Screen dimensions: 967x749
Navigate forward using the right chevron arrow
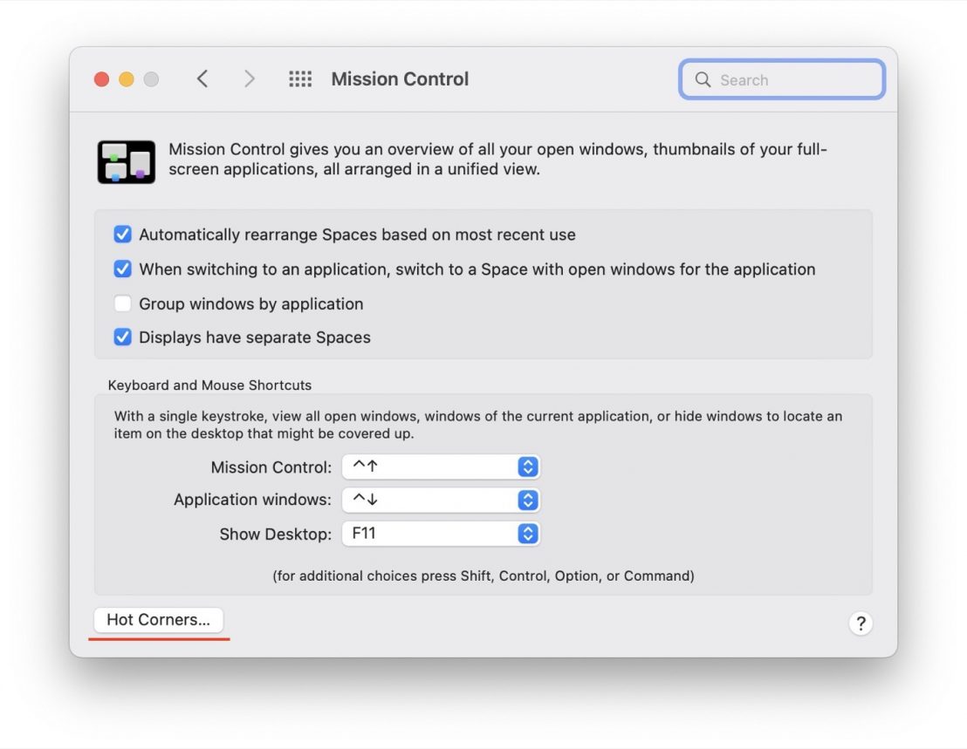click(x=250, y=78)
